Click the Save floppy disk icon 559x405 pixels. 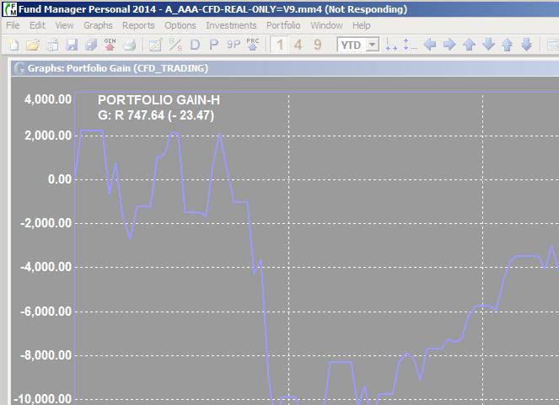tap(72, 45)
